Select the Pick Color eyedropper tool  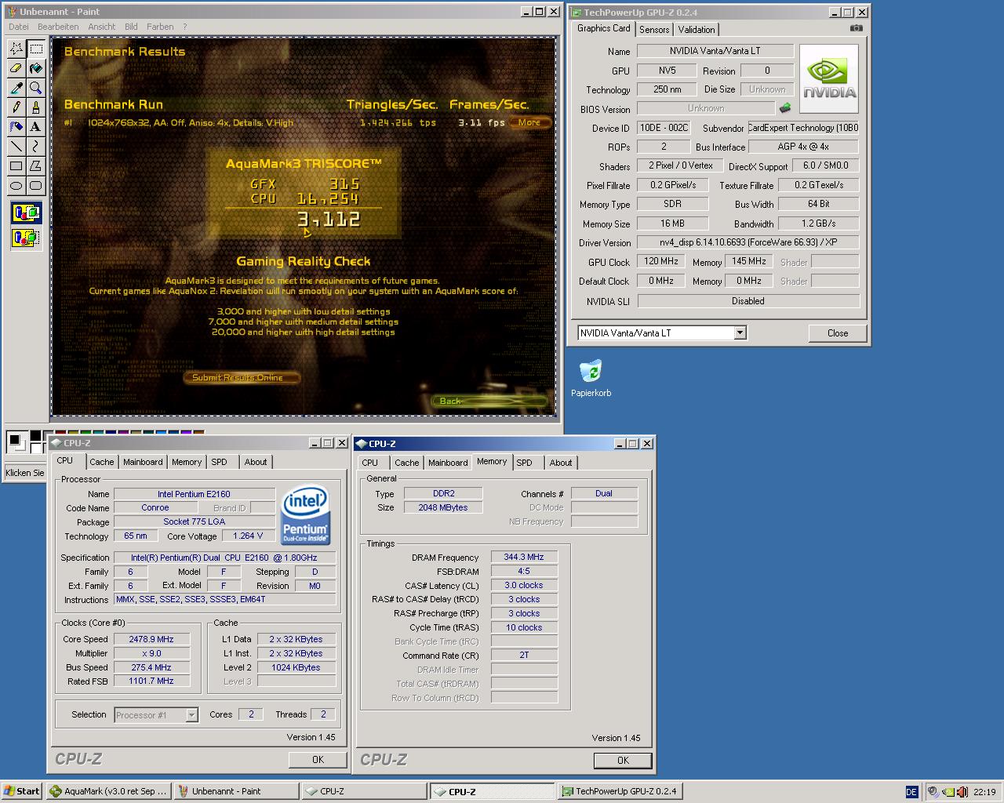[16, 88]
